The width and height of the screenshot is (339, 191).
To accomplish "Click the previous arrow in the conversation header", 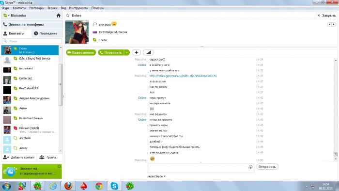I will point(330,24).
